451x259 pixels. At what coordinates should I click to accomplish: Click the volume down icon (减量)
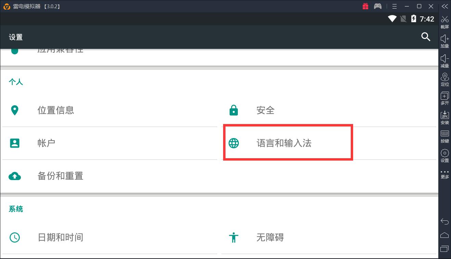[444, 60]
